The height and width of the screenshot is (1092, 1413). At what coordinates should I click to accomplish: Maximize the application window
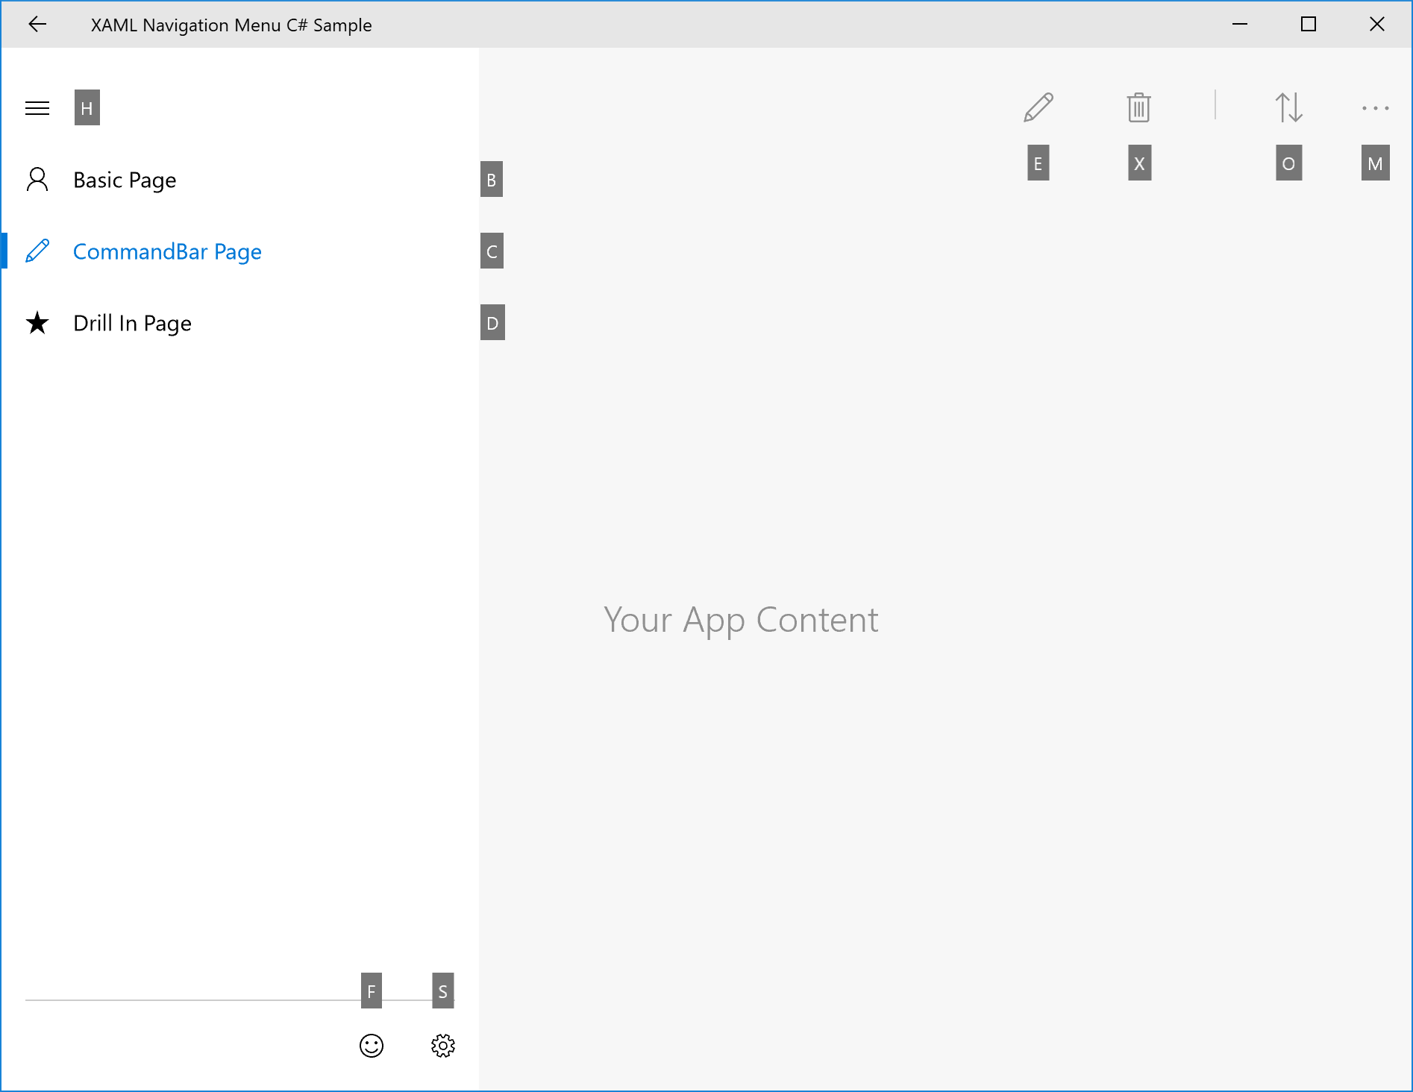pyautogui.click(x=1309, y=24)
